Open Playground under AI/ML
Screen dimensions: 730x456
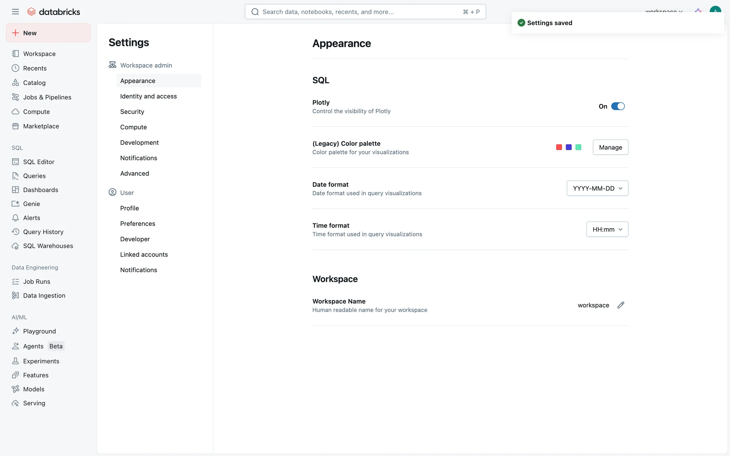pos(39,331)
